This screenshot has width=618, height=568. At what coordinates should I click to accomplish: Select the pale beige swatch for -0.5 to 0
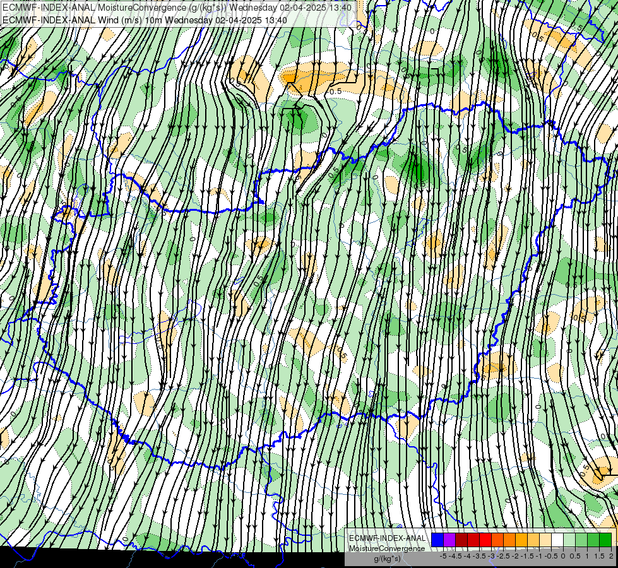click(x=545, y=540)
